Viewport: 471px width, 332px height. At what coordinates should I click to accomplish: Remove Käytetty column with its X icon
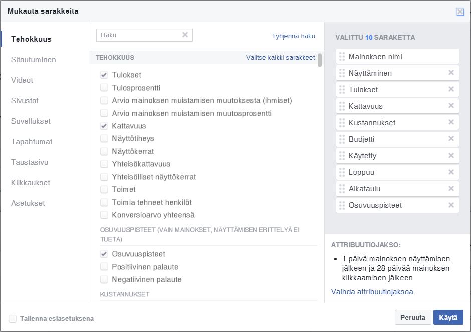[451, 156]
